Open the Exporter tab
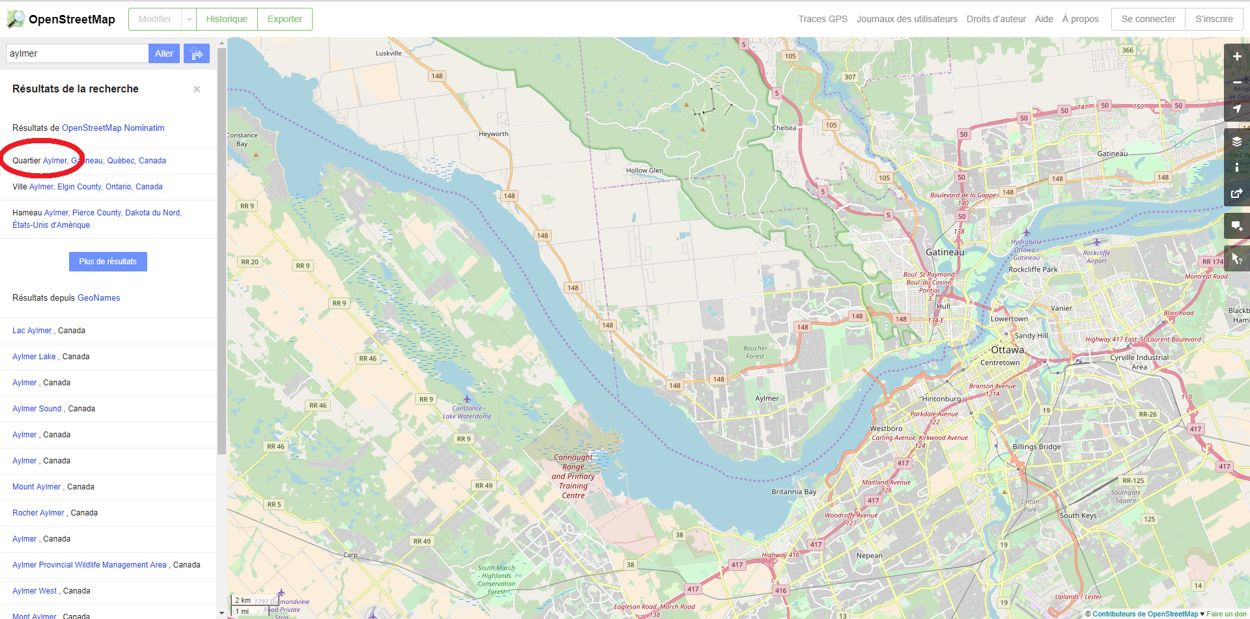The height and width of the screenshot is (619, 1250). 285,19
